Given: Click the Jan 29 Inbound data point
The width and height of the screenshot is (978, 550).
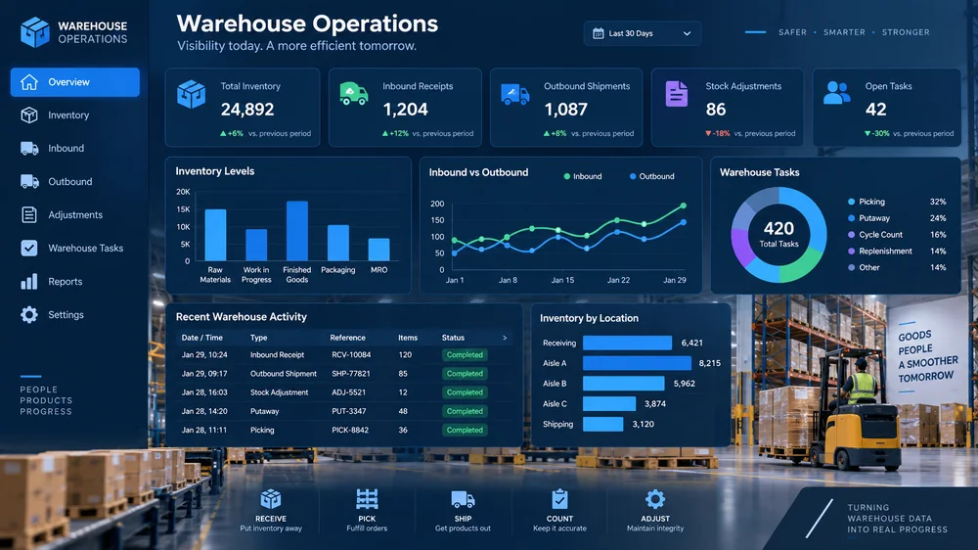Looking at the screenshot, I should click(x=684, y=206).
